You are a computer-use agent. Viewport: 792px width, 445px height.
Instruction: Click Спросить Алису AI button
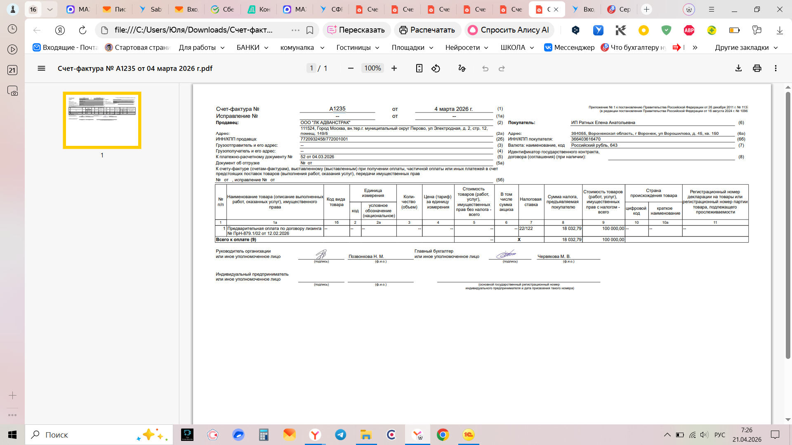[x=509, y=30]
